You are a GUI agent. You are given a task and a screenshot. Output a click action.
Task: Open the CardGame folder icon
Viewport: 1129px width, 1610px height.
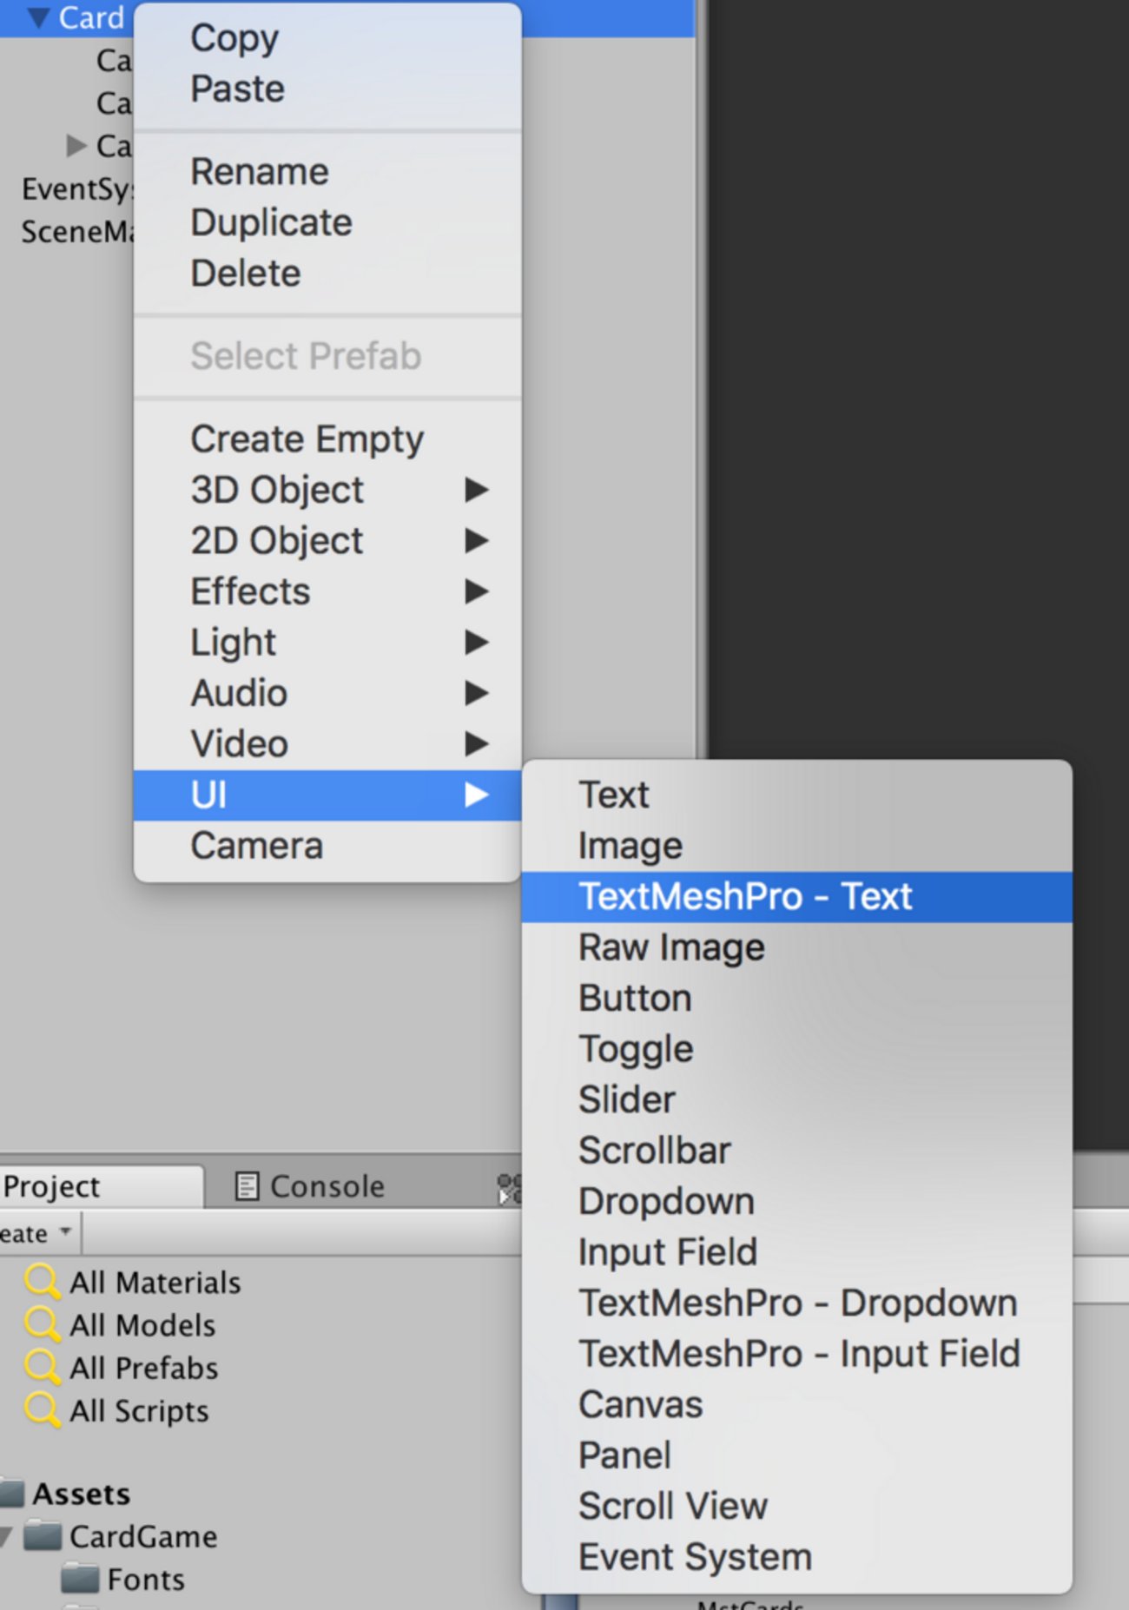click(x=43, y=1536)
